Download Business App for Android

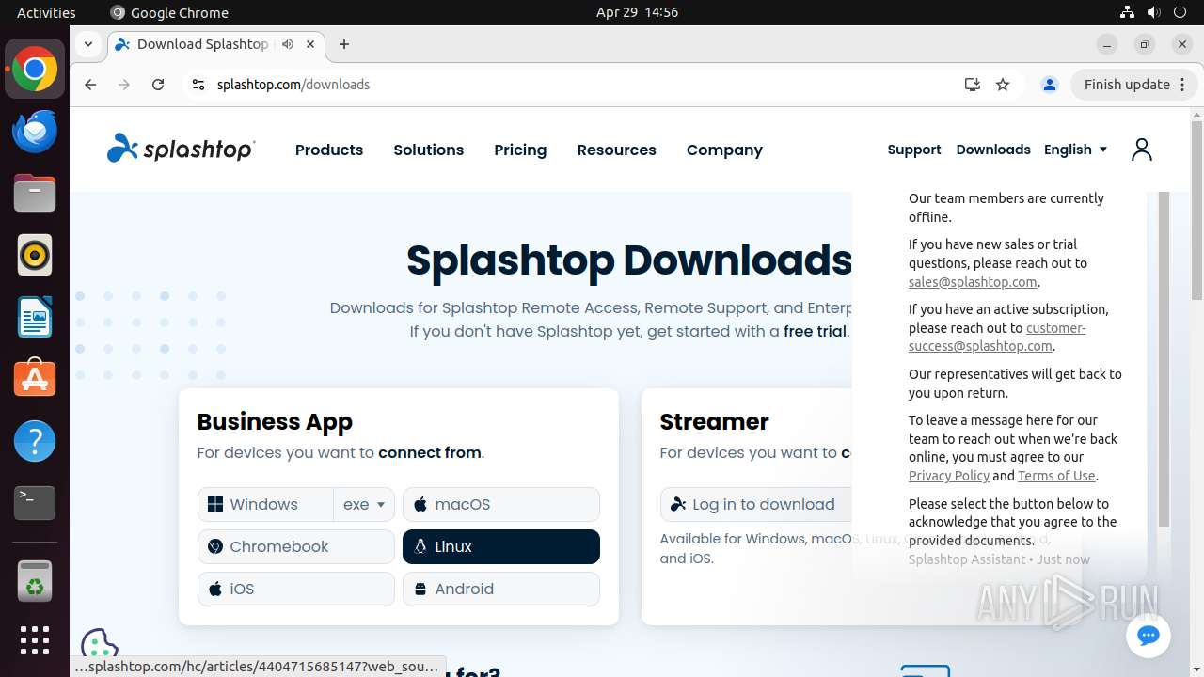click(x=501, y=589)
